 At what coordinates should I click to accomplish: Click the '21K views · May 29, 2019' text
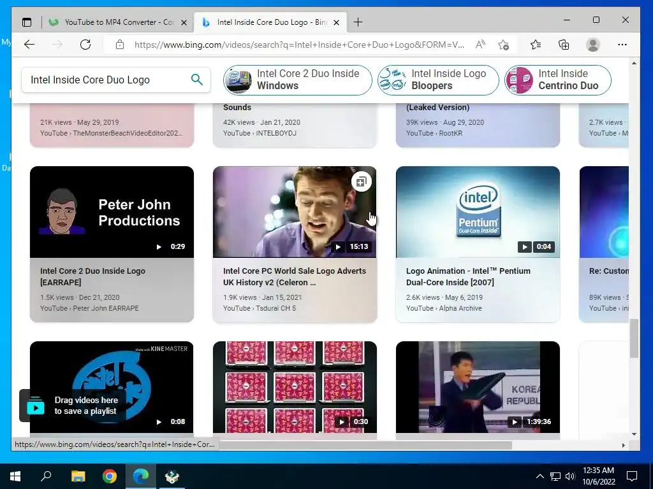tap(80, 122)
